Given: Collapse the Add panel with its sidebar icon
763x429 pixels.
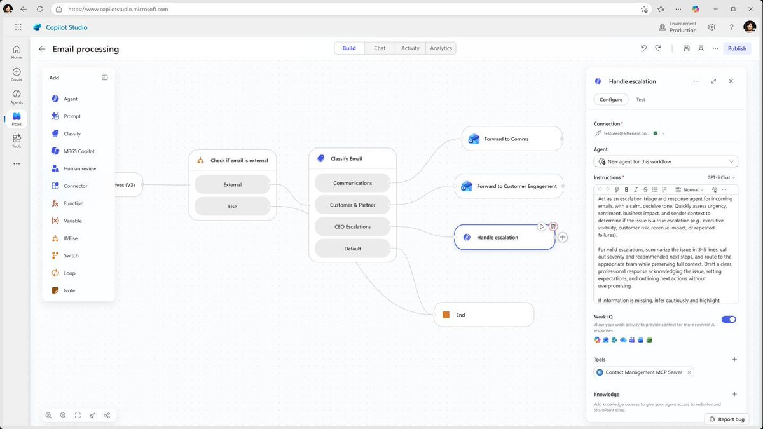Looking at the screenshot, I should [x=105, y=78].
